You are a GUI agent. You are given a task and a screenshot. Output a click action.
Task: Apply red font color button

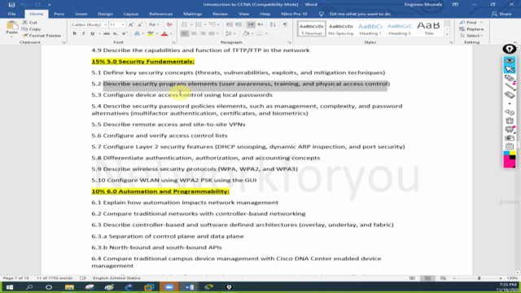click(x=164, y=33)
